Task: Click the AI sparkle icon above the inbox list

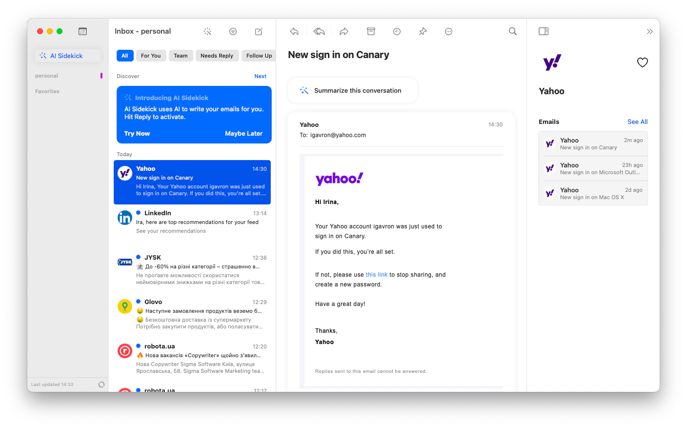Action: point(207,31)
